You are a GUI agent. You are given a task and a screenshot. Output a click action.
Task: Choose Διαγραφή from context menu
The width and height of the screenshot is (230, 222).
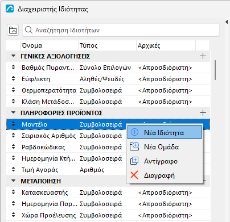tap(165, 175)
